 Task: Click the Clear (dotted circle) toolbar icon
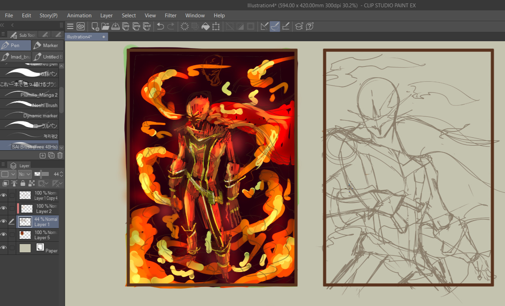pos(185,26)
